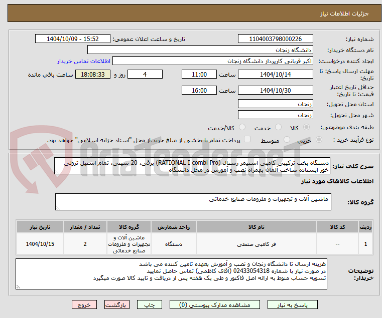Click the resize handle of شرح کلی نیاز box
This screenshot has width=382, height=318.
pos(57,172)
